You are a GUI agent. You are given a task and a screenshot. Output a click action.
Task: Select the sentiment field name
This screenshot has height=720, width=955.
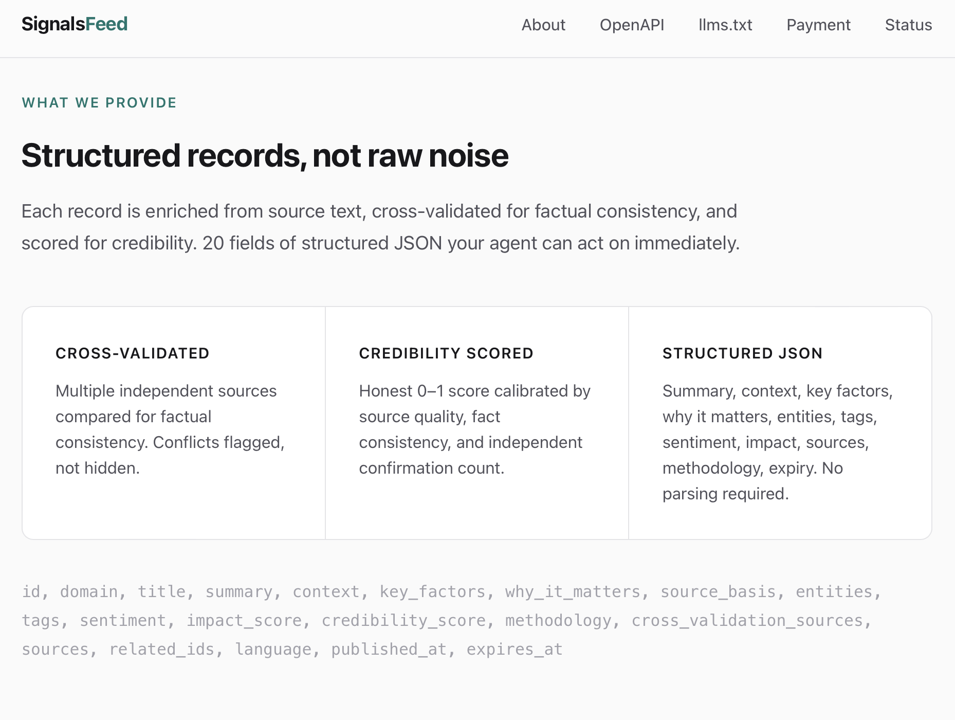pos(123,620)
